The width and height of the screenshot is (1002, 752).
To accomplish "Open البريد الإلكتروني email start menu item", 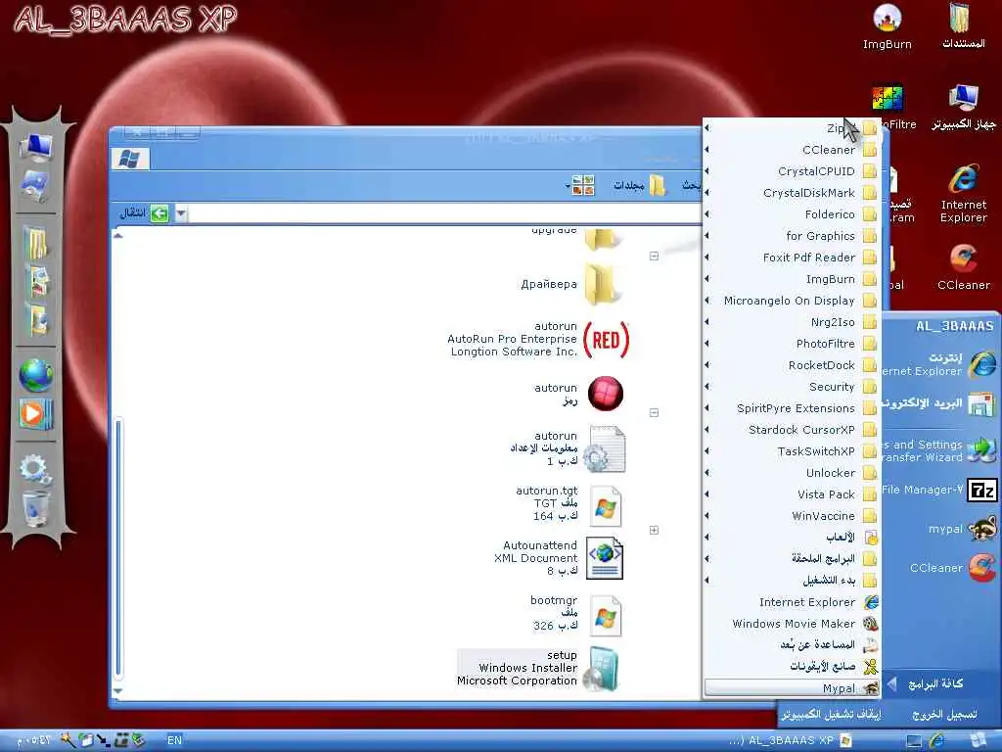I will [938, 404].
